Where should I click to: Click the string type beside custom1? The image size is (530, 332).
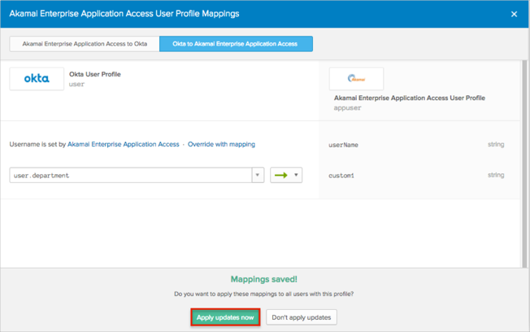[496, 175]
